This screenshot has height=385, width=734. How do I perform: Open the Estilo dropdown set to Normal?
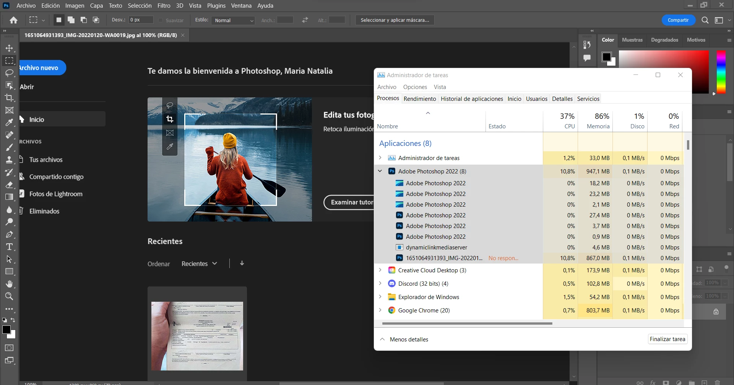pyautogui.click(x=233, y=20)
